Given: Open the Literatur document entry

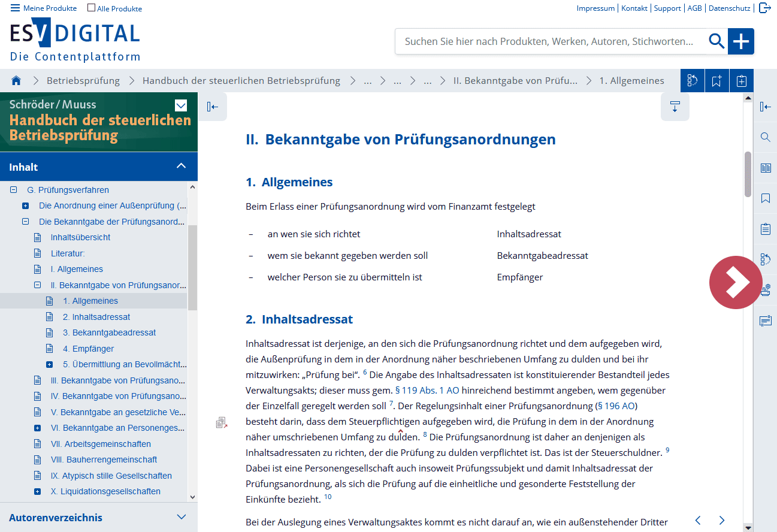Looking at the screenshot, I should [68, 253].
